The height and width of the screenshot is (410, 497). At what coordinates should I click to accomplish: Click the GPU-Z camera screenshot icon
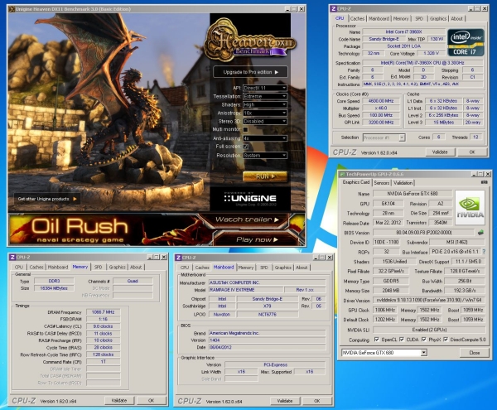click(484, 182)
